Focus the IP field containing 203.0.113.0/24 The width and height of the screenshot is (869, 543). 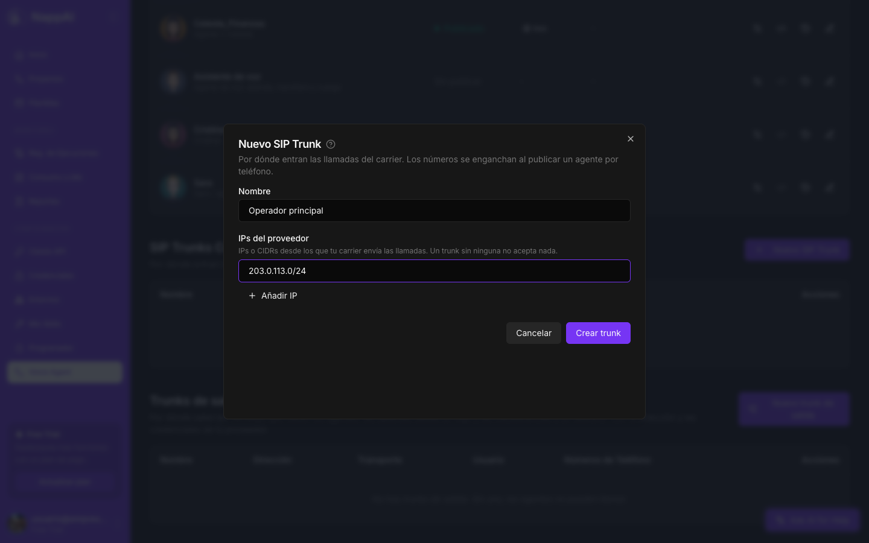click(434, 271)
